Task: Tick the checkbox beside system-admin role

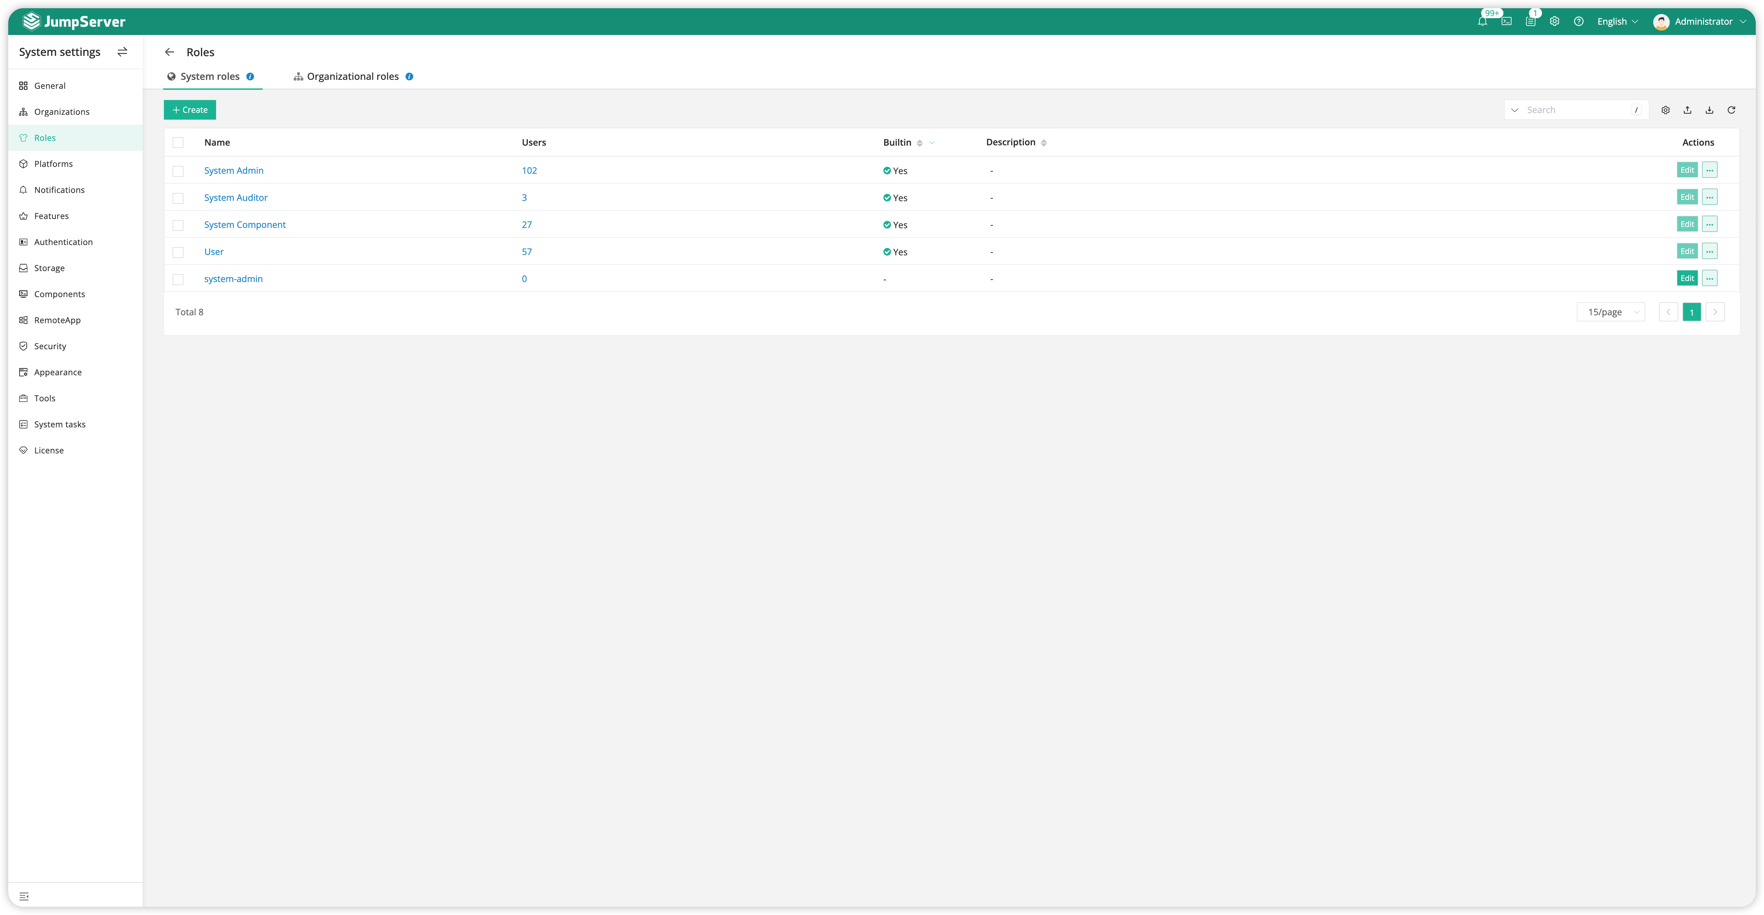Action: pos(178,279)
